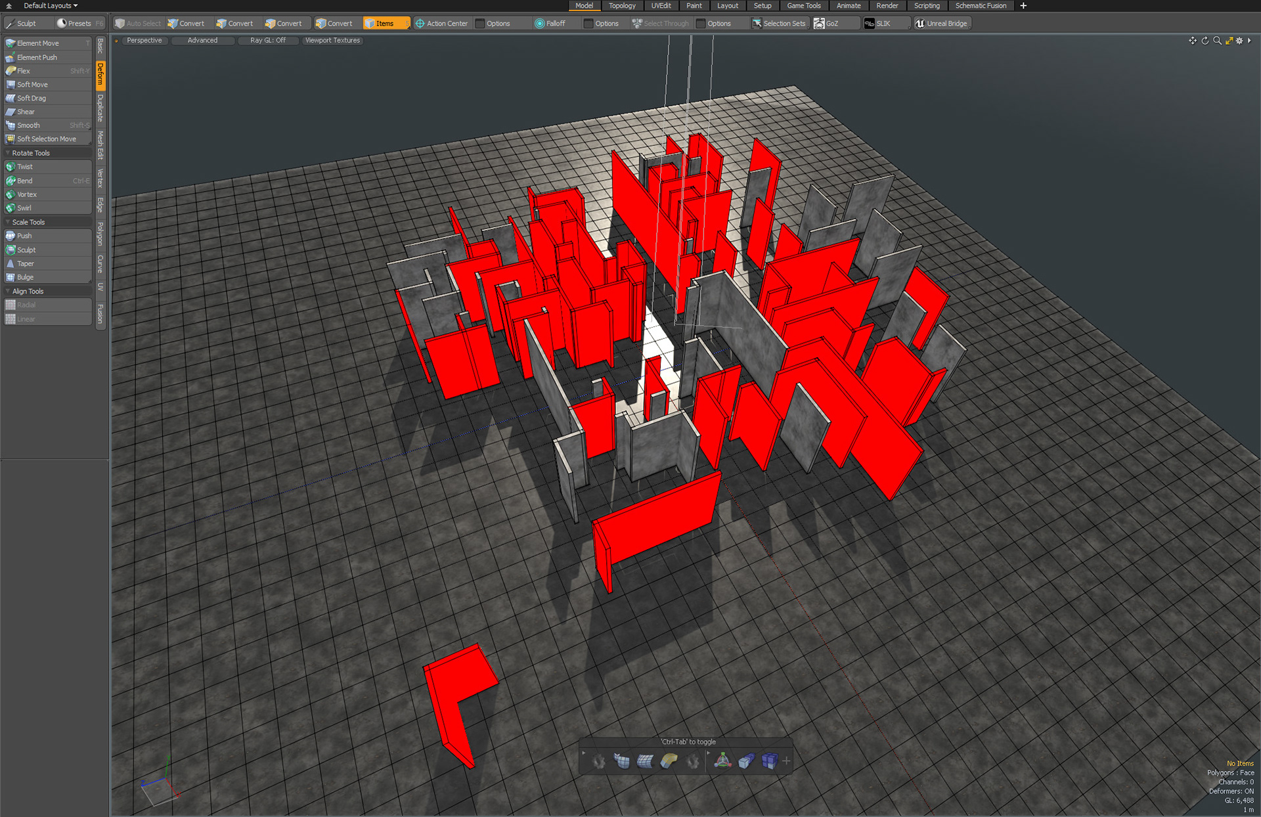Switch to the Paint layout tab
The width and height of the screenshot is (1261, 817).
pyautogui.click(x=694, y=6)
